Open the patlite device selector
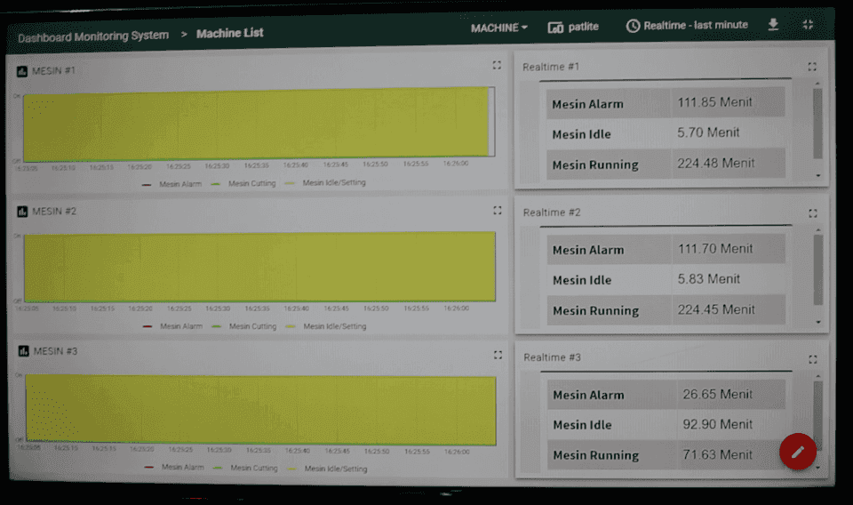 click(x=573, y=27)
